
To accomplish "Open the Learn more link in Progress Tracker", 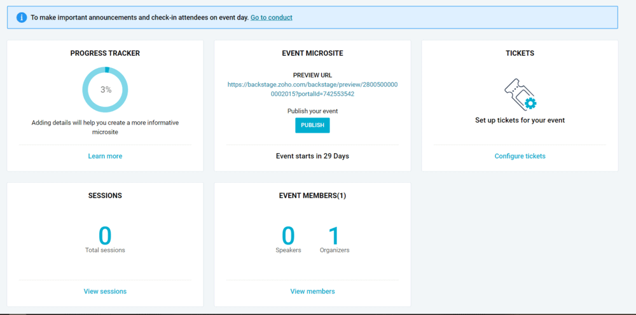I will coord(105,156).
